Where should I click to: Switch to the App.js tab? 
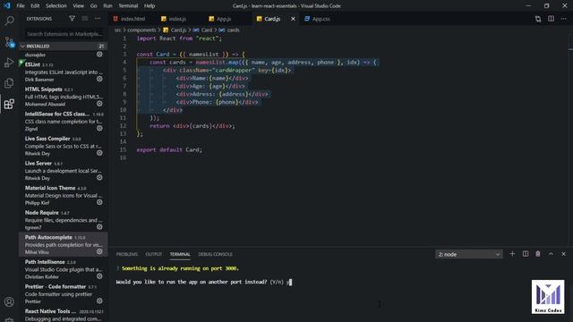point(224,19)
